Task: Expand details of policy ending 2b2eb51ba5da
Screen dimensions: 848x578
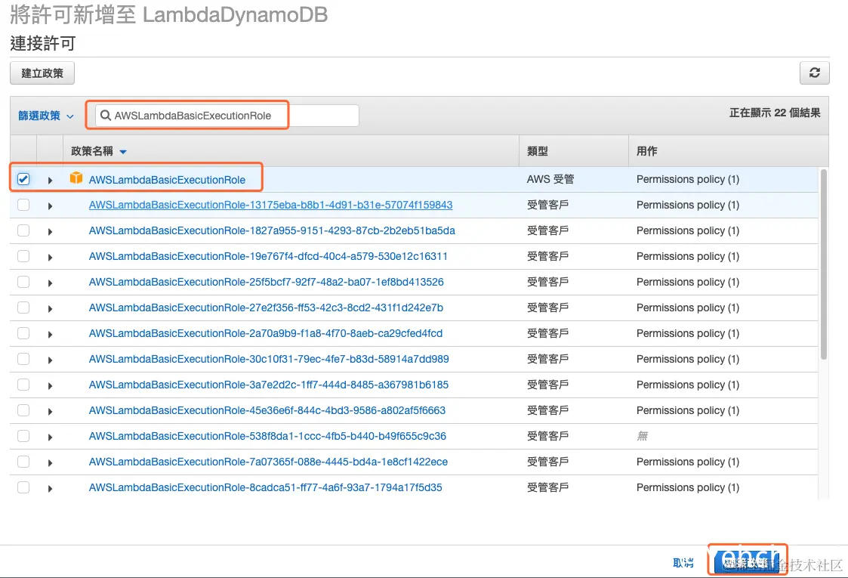Action: 50,232
